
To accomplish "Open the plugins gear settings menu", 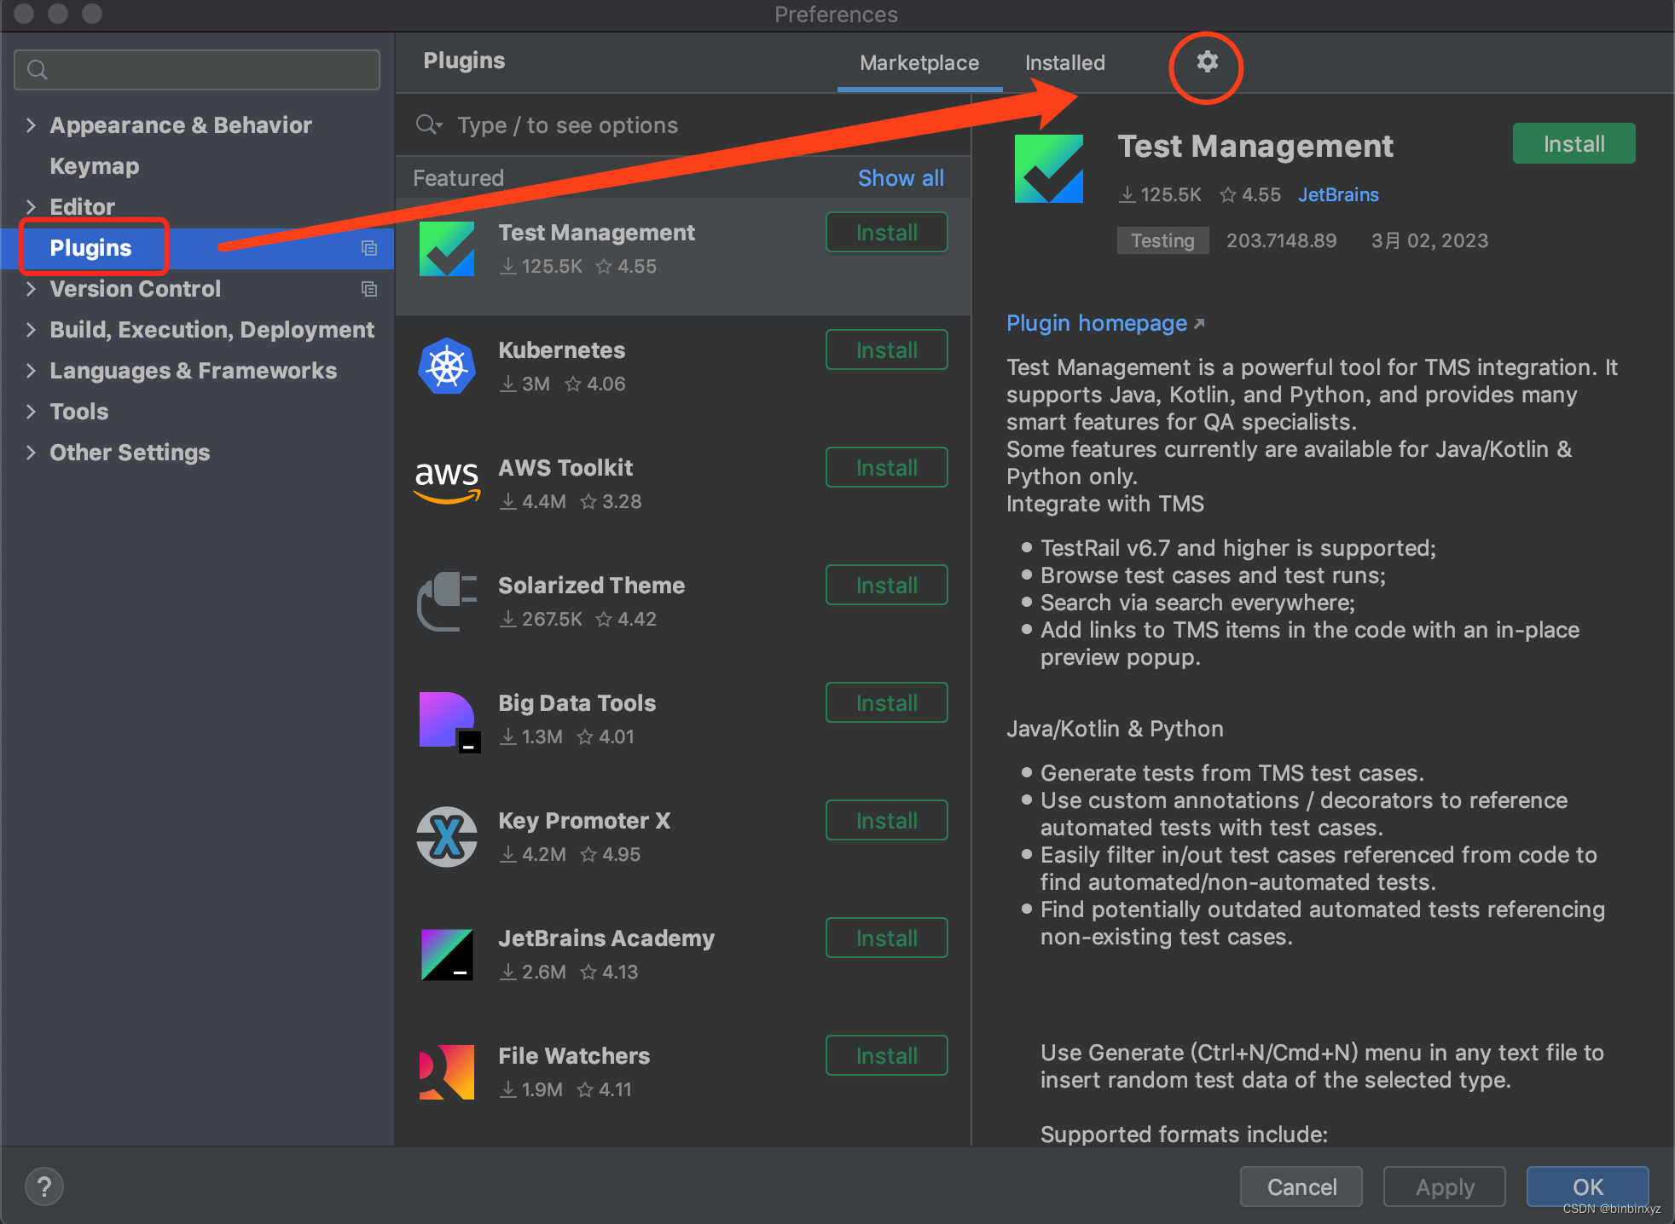I will tap(1207, 61).
